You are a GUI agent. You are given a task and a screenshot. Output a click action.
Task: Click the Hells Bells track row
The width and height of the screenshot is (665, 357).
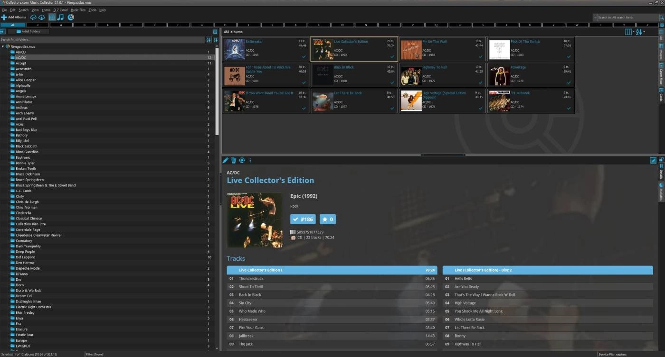(x=548, y=278)
